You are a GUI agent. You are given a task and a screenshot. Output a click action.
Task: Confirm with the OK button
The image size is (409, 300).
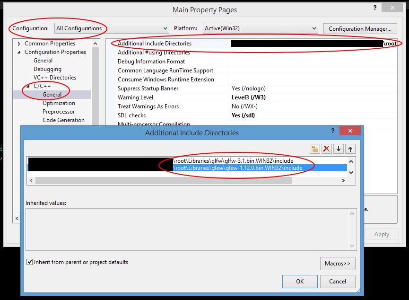pos(300,282)
